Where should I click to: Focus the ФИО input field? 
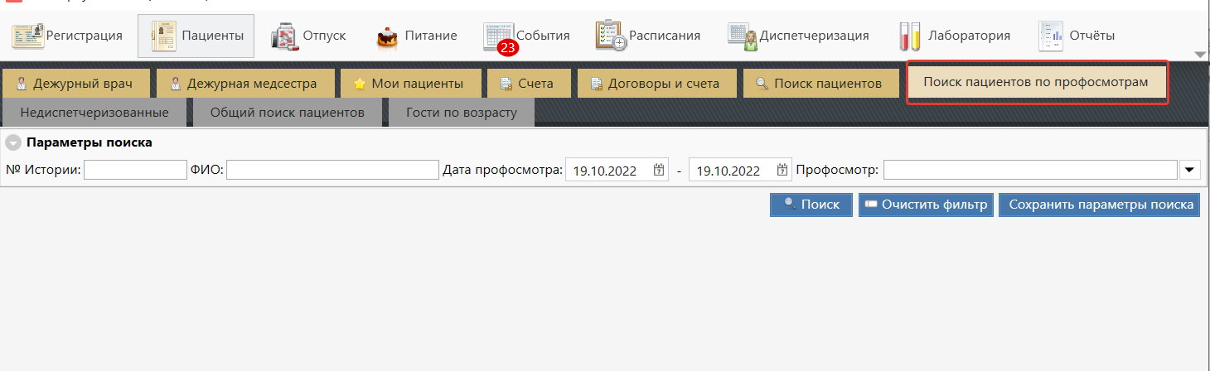[332, 170]
